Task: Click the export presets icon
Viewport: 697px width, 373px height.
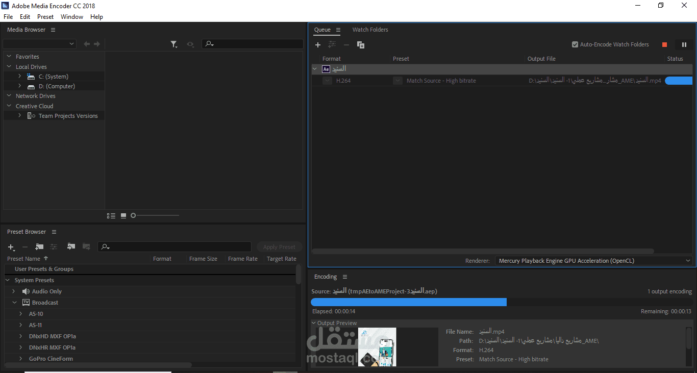Action: pos(86,247)
